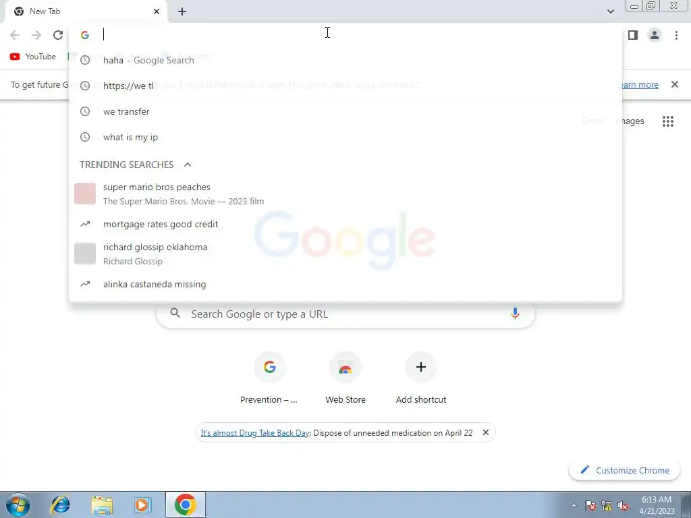Open the Windows Start menu

tap(18, 505)
